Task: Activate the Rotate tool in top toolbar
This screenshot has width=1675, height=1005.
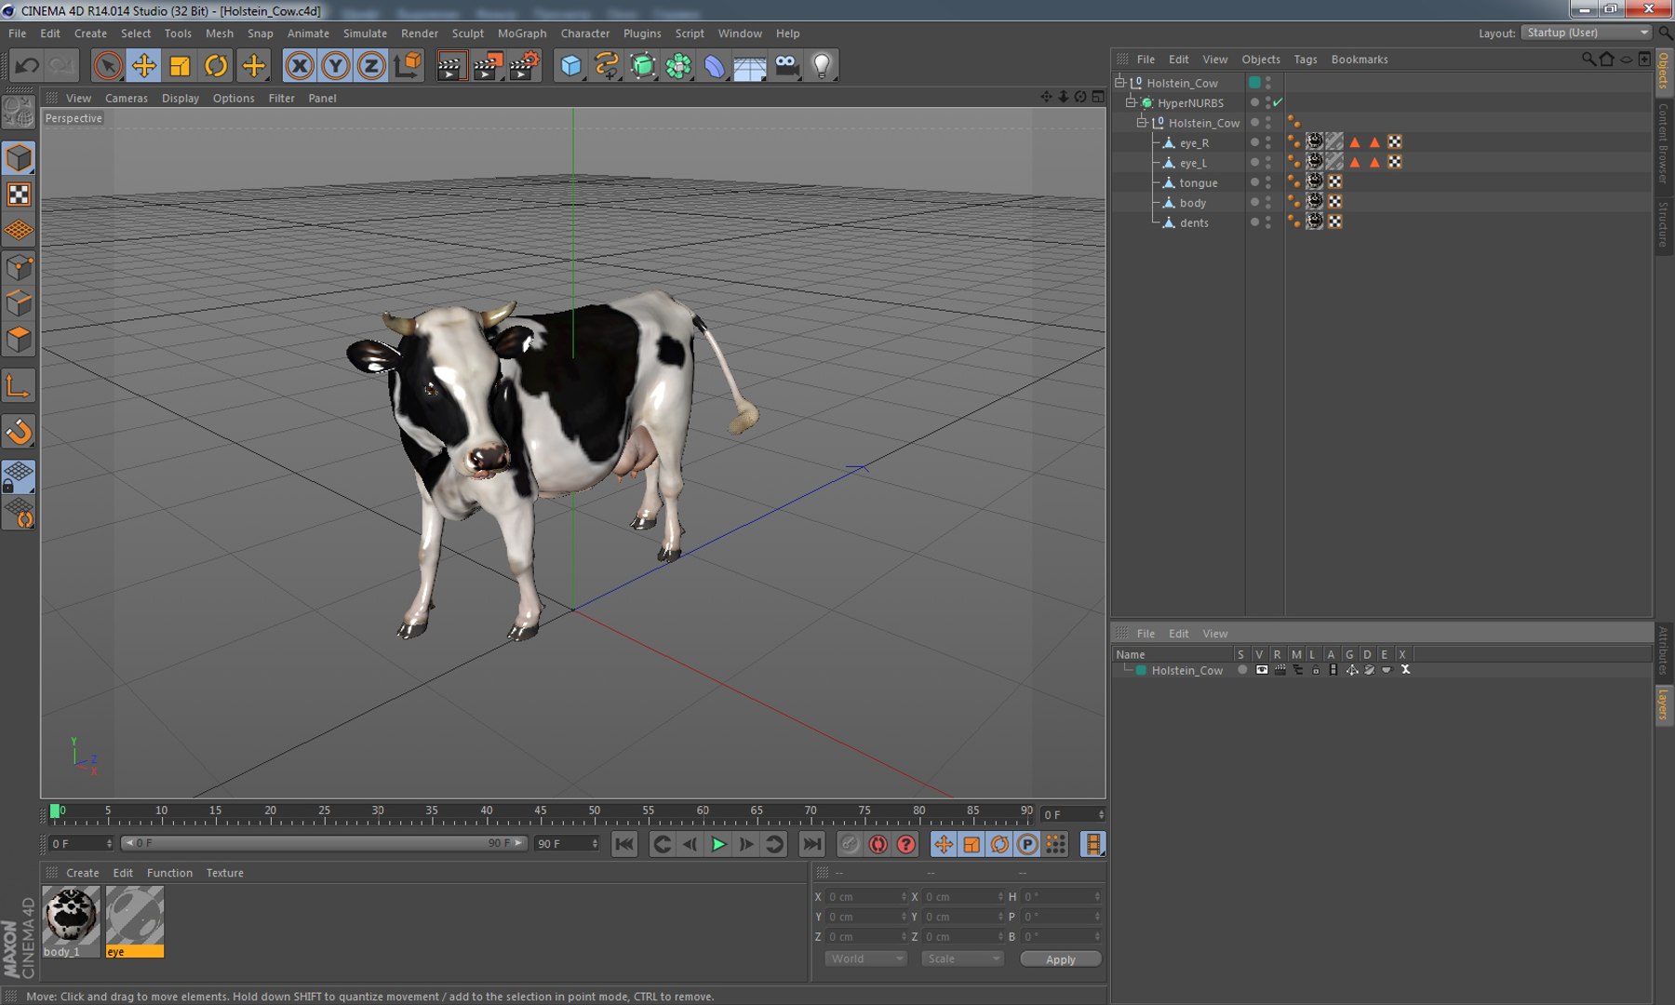Action: coord(216,66)
